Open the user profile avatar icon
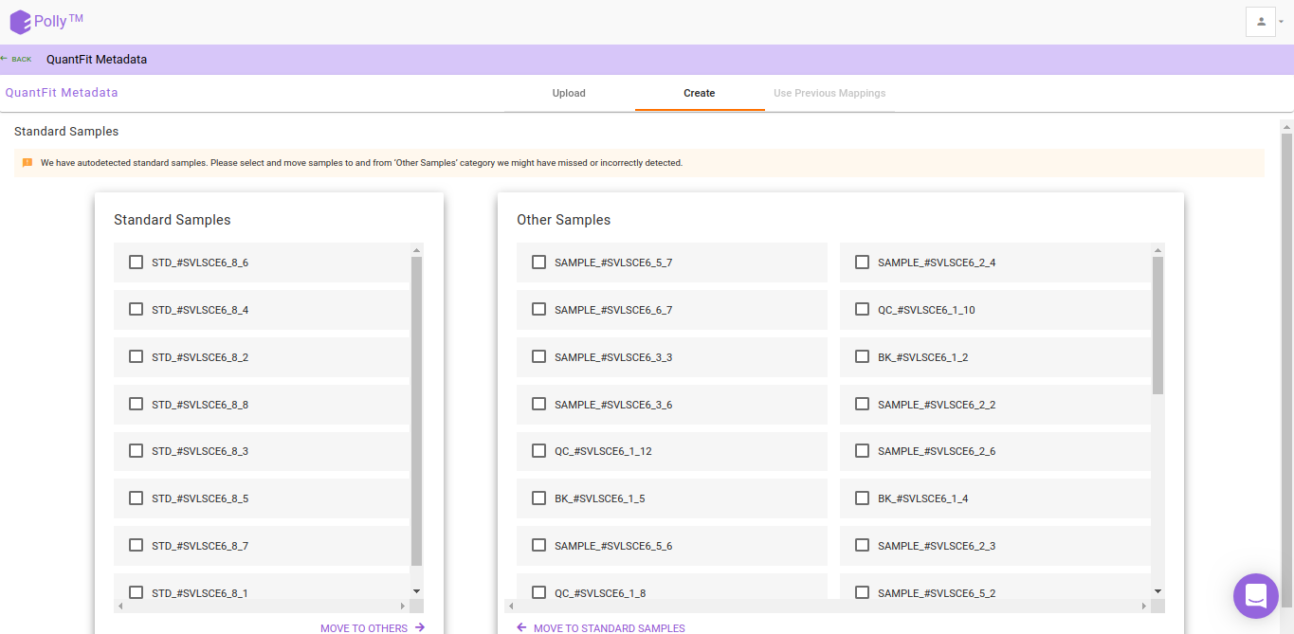This screenshot has width=1294, height=634. coord(1261,21)
